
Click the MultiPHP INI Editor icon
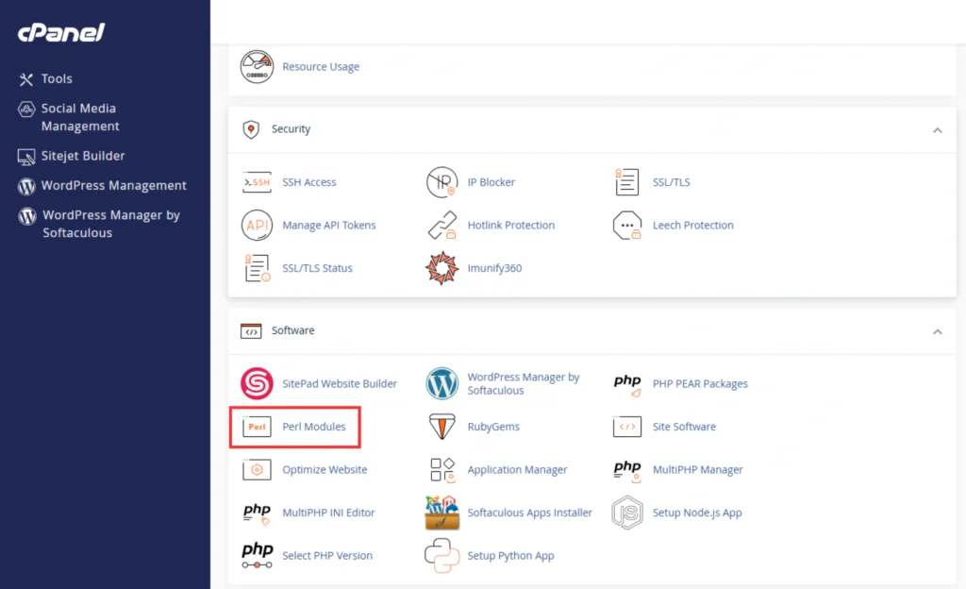point(257,513)
